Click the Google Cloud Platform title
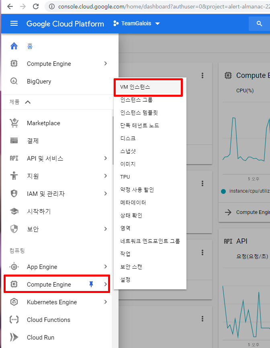 click(65, 24)
